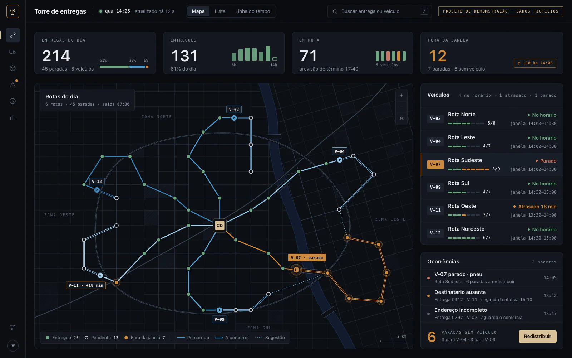Click the V-02 vehicle marker on map
Viewport: 572px width, 358px height.
point(234,118)
